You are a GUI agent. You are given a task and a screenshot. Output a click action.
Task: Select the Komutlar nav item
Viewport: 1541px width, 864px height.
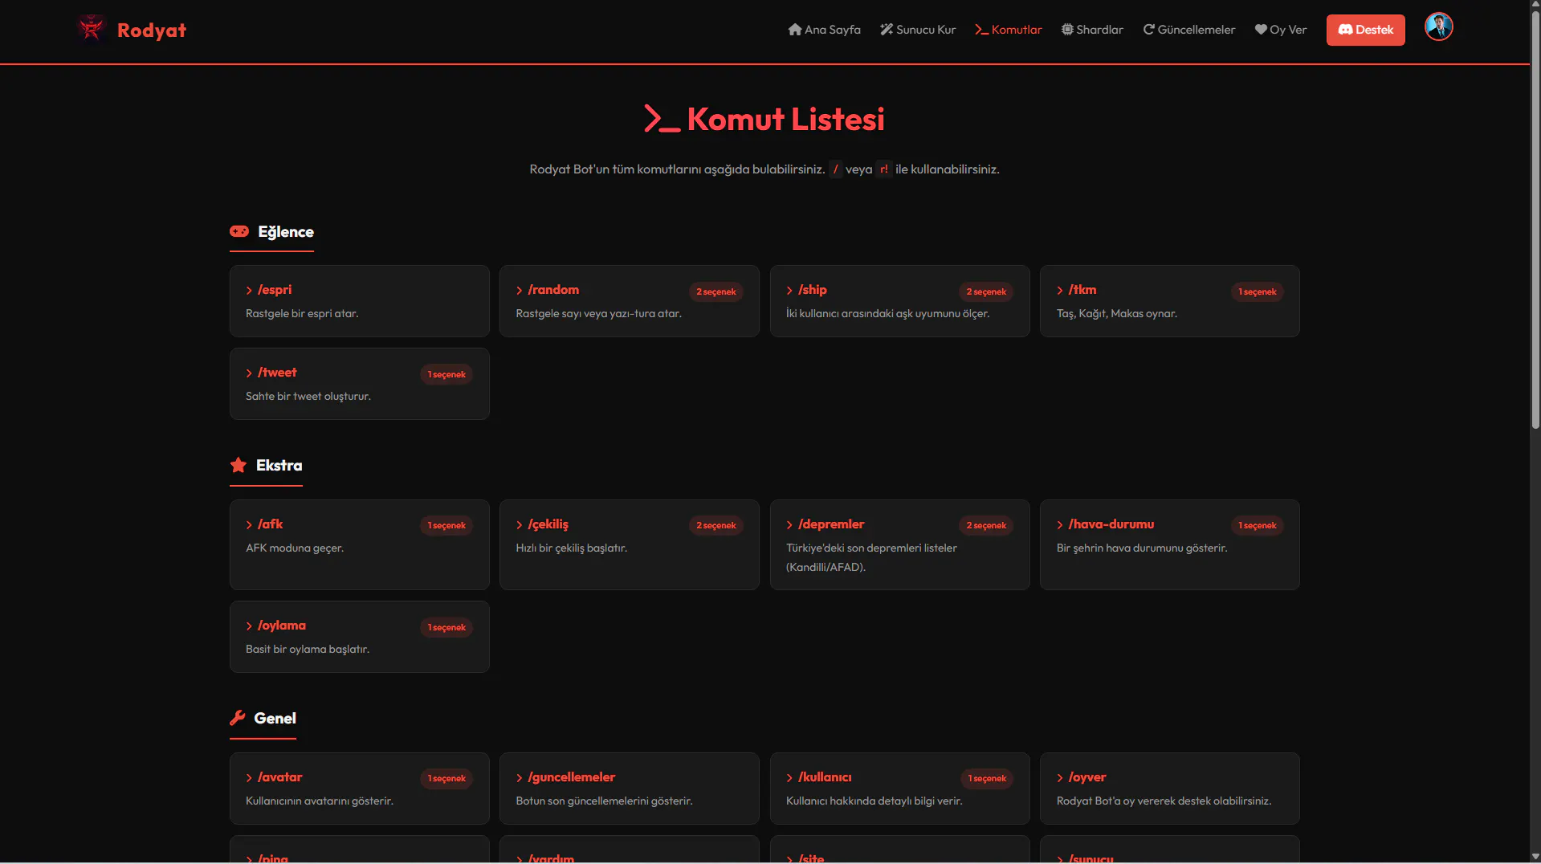(x=1008, y=30)
